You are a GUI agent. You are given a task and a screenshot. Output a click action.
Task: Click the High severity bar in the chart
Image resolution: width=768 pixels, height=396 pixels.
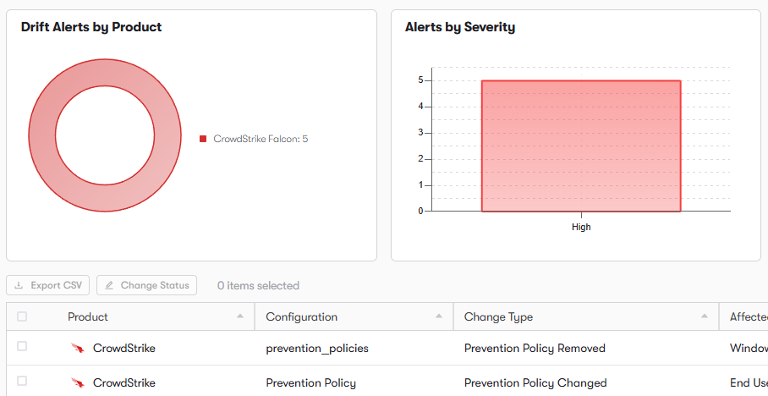(581, 146)
